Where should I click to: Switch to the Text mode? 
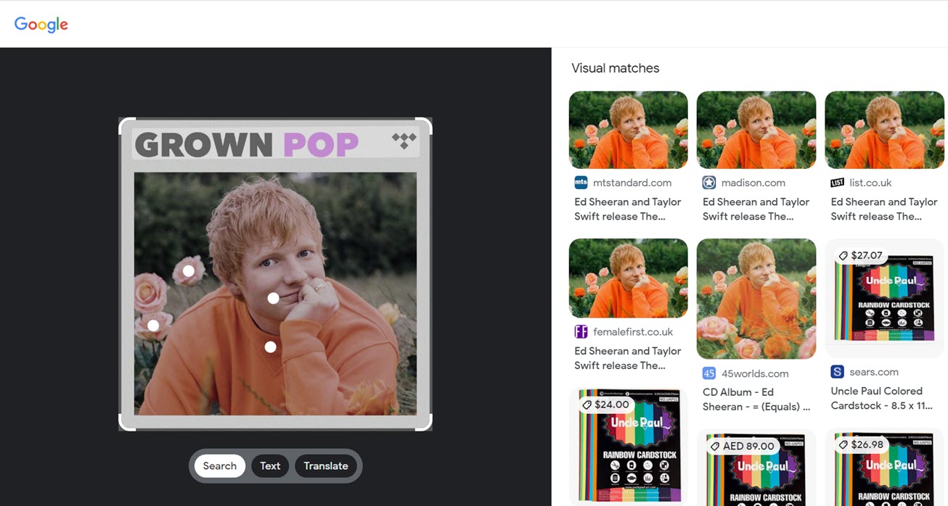(270, 466)
